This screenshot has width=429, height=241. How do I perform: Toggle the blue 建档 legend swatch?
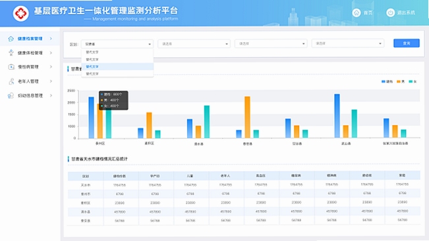click(384, 82)
